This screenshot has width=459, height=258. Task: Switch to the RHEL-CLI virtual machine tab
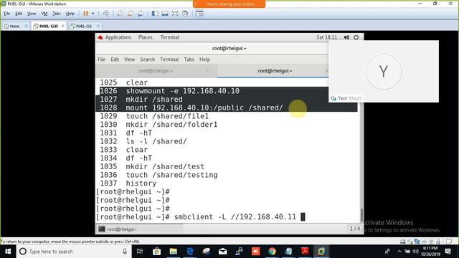pyautogui.click(x=81, y=26)
